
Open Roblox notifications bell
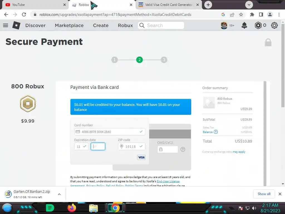pos(244,25)
